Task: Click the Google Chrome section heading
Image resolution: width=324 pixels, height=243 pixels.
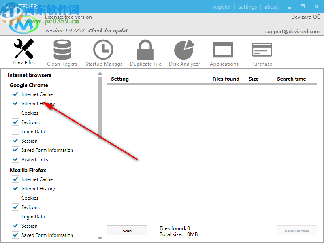Action: 29,85
